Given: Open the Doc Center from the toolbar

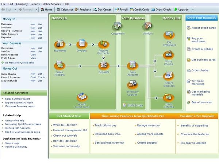Looking at the screenshot, I should pyautogui.click(x=102, y=9).
